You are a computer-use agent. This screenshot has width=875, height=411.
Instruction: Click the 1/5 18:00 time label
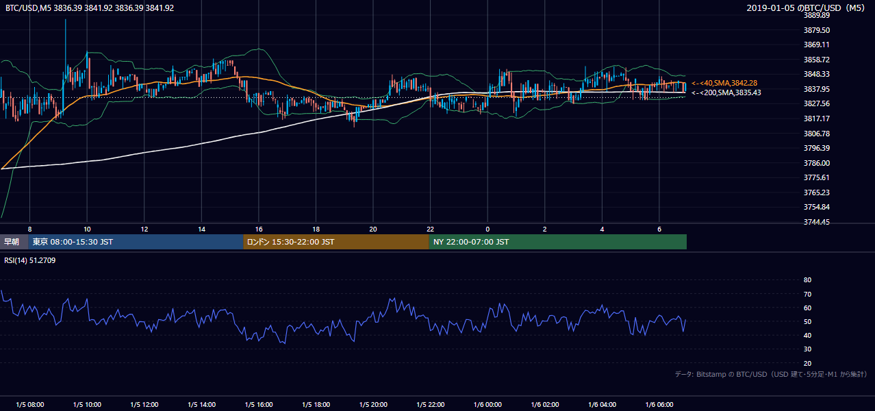(316, 405)
